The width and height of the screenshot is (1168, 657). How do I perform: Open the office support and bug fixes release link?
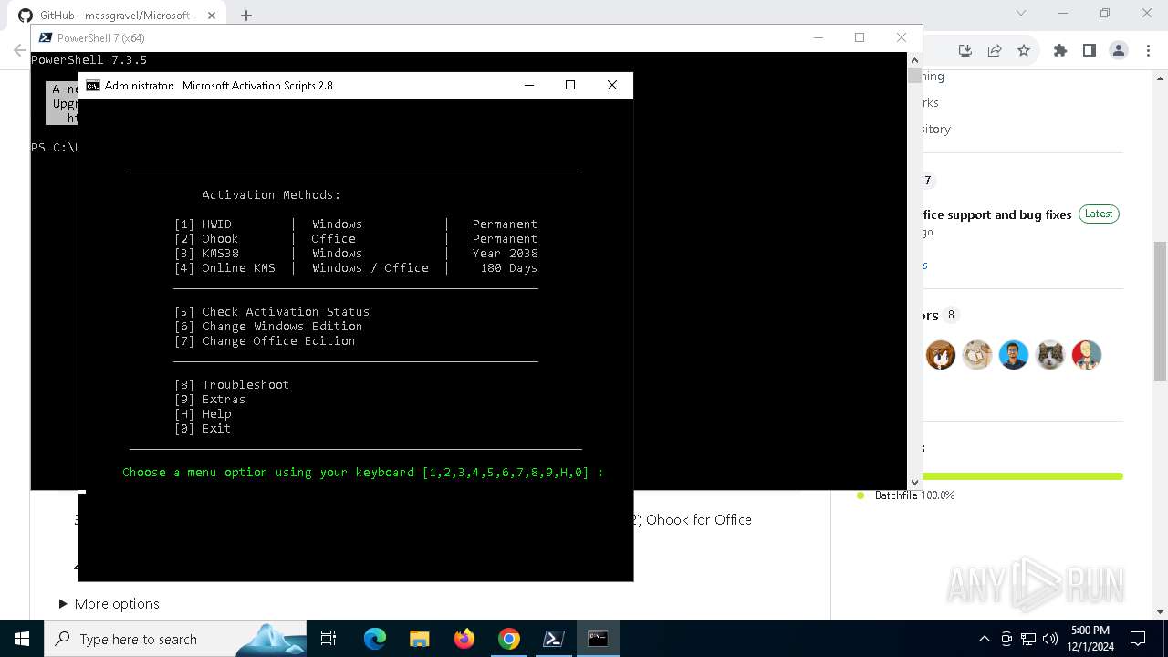pos(996,214)
